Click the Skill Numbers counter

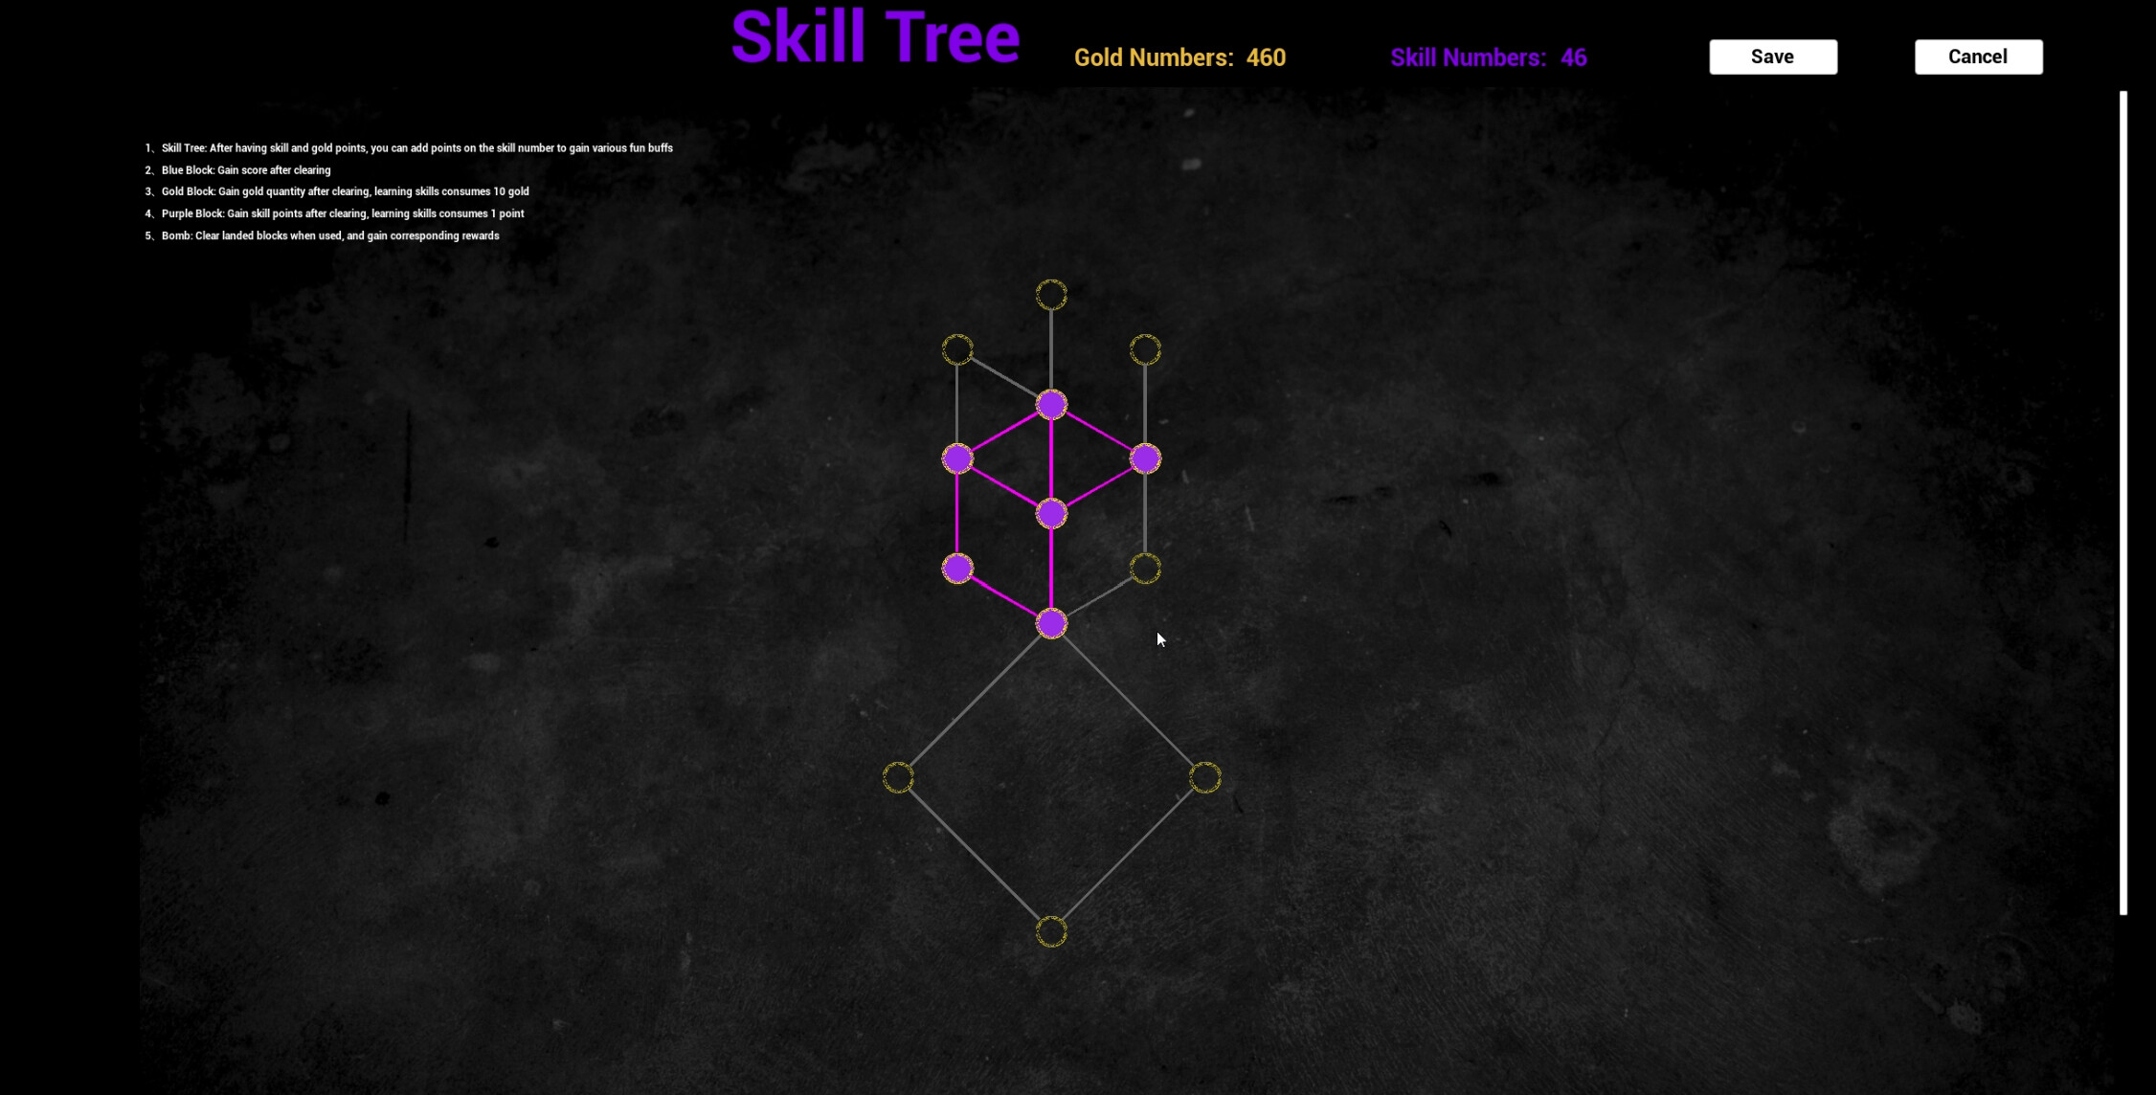coord(1488,56)
